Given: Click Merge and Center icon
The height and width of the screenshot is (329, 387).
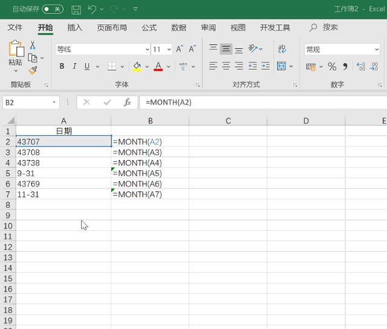Looking at the screenshot, I should click(x=281, y=66).
